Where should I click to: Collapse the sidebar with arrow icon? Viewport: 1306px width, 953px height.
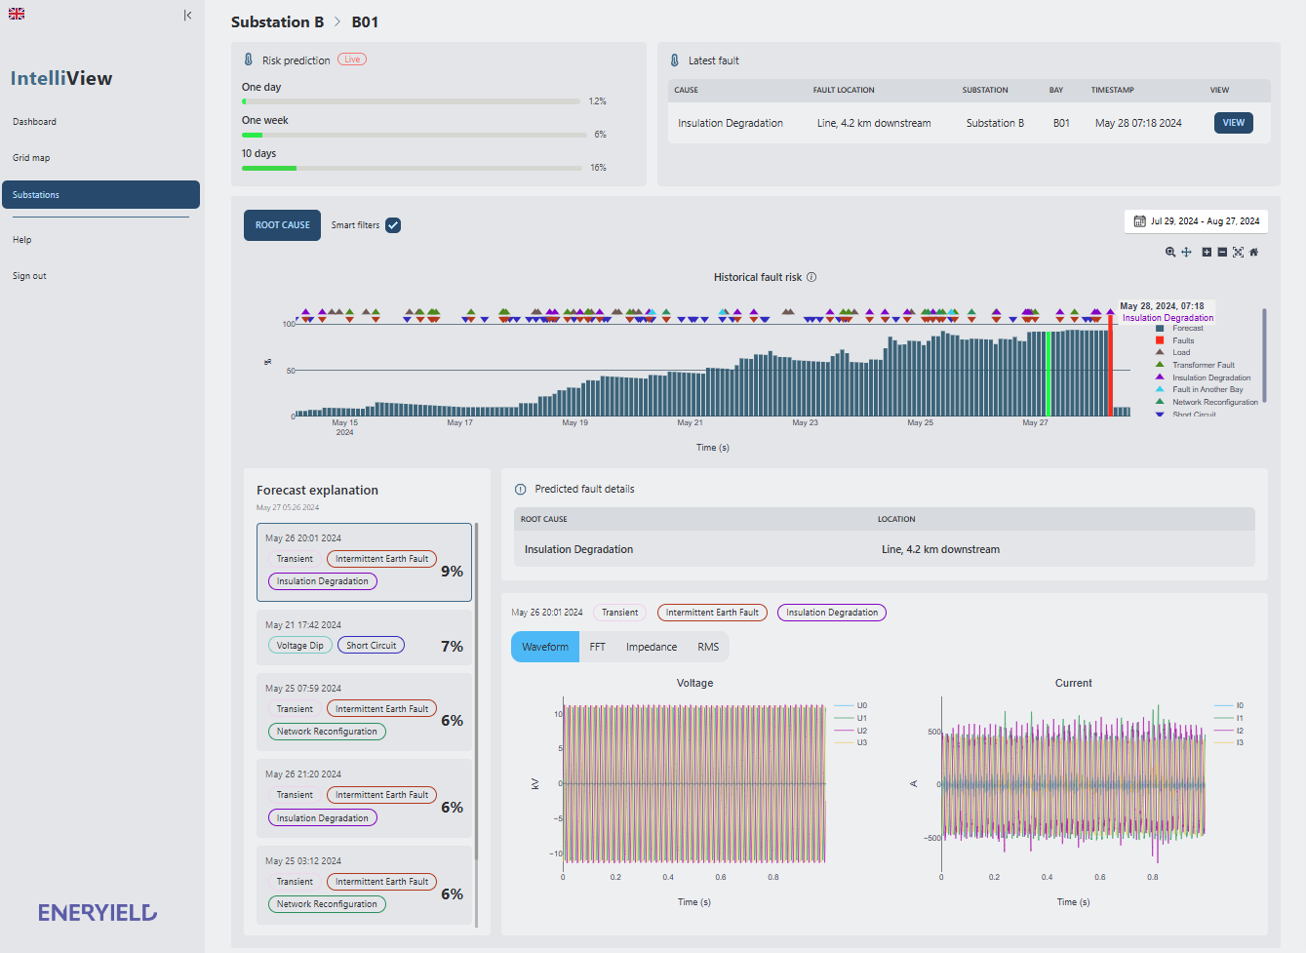coord(187,15)
